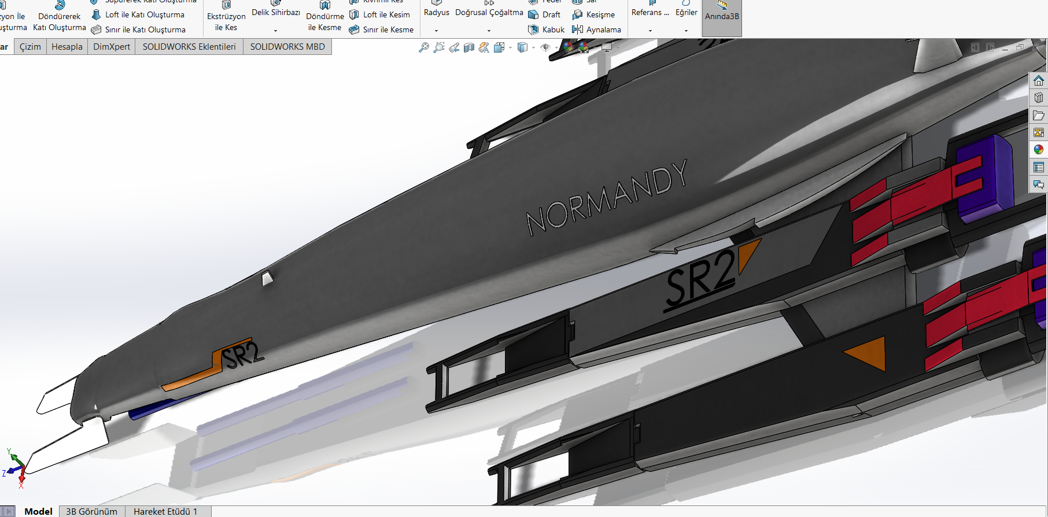The width and height of the screenshot is (1048, 517).
Task: Click the Sınır ile Katı Oluşturma icon
Action: (96, 29)
